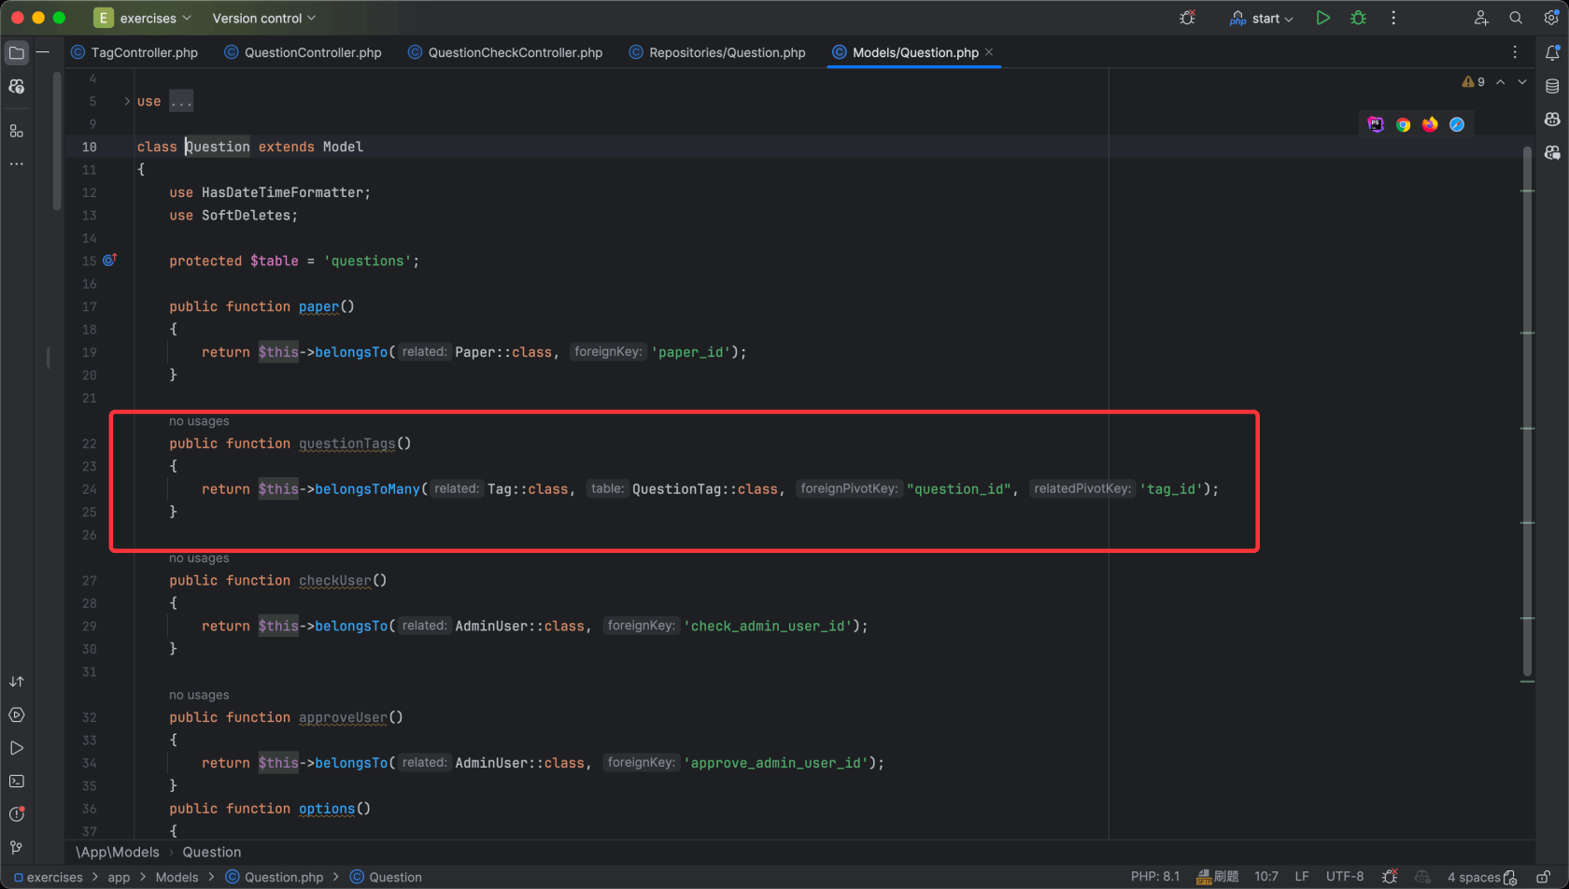Open IDE Settings gear icon

coord(1551,18)
